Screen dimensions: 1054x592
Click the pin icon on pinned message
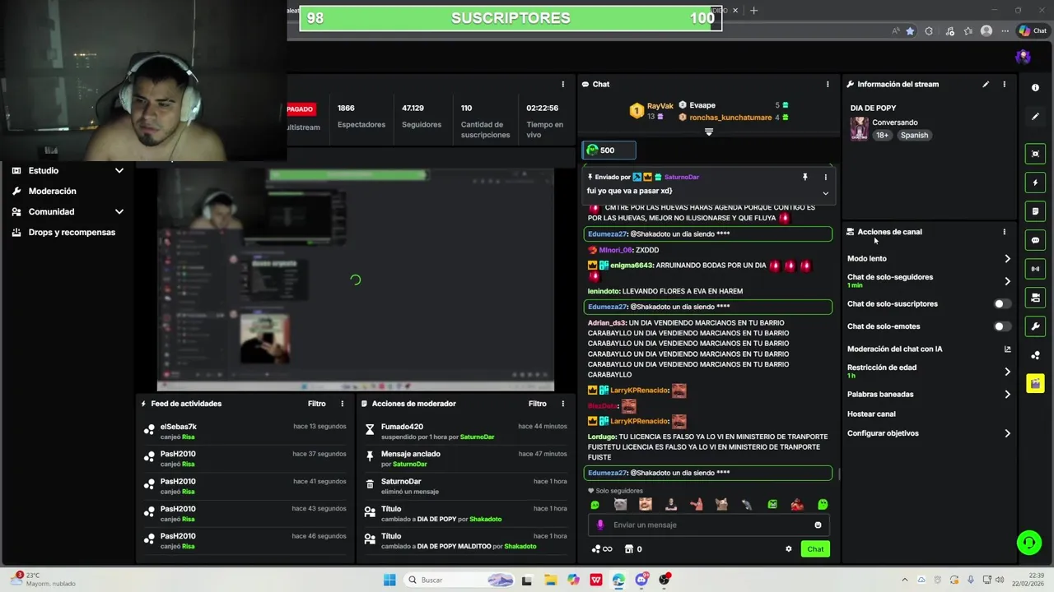click(x=804, y=177)
